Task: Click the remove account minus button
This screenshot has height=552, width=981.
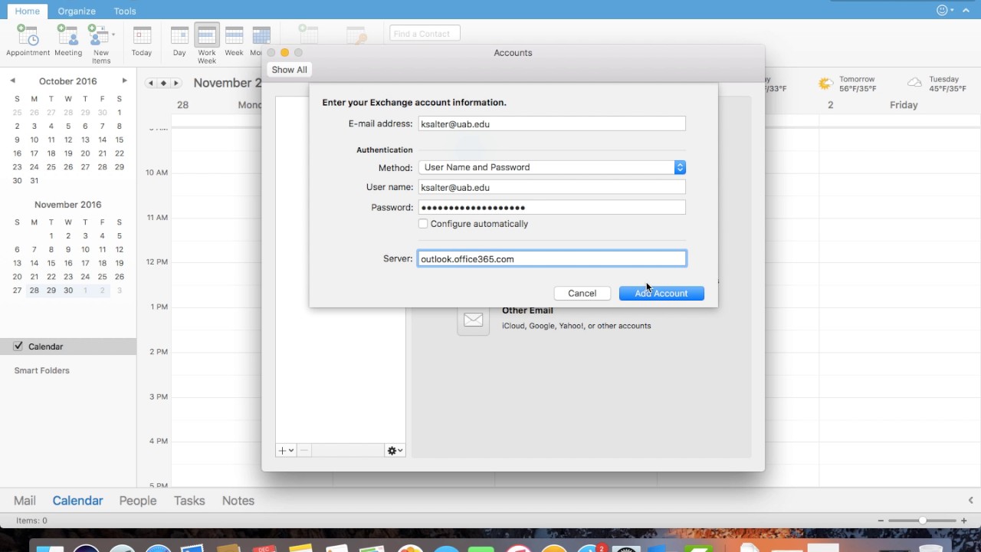Action: pos(304,451)
